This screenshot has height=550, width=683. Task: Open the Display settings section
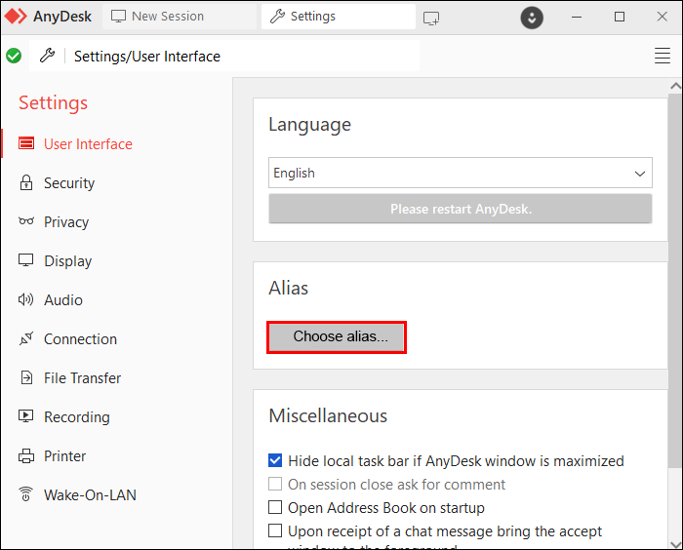click(67, 261)
